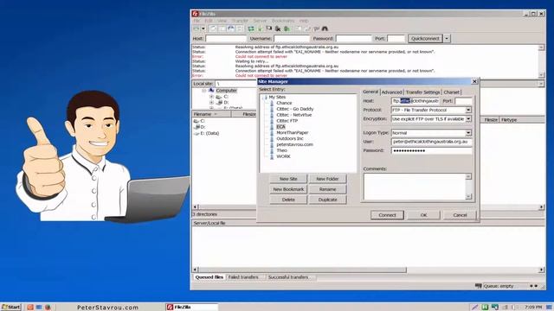
Task: Click the message log scroll-down arrow
Action: click(x=541, y=74)
